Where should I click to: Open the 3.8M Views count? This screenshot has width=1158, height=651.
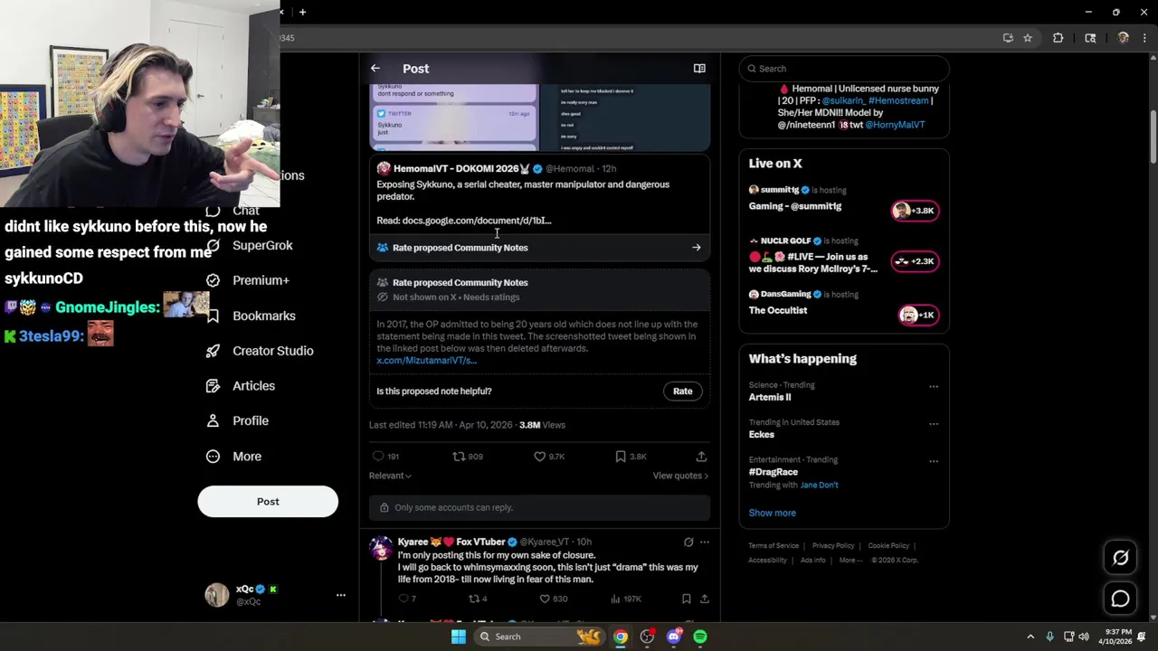[542, 425]
